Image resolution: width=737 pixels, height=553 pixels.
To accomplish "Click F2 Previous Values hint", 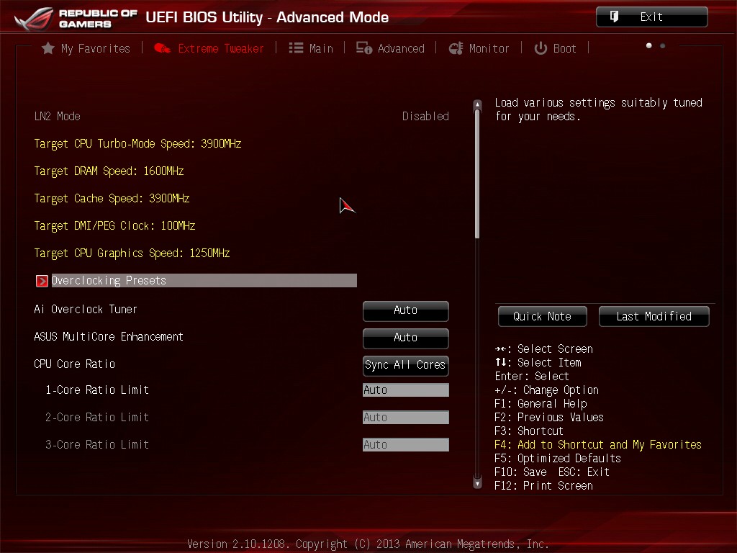I will [x=549, y=417].
